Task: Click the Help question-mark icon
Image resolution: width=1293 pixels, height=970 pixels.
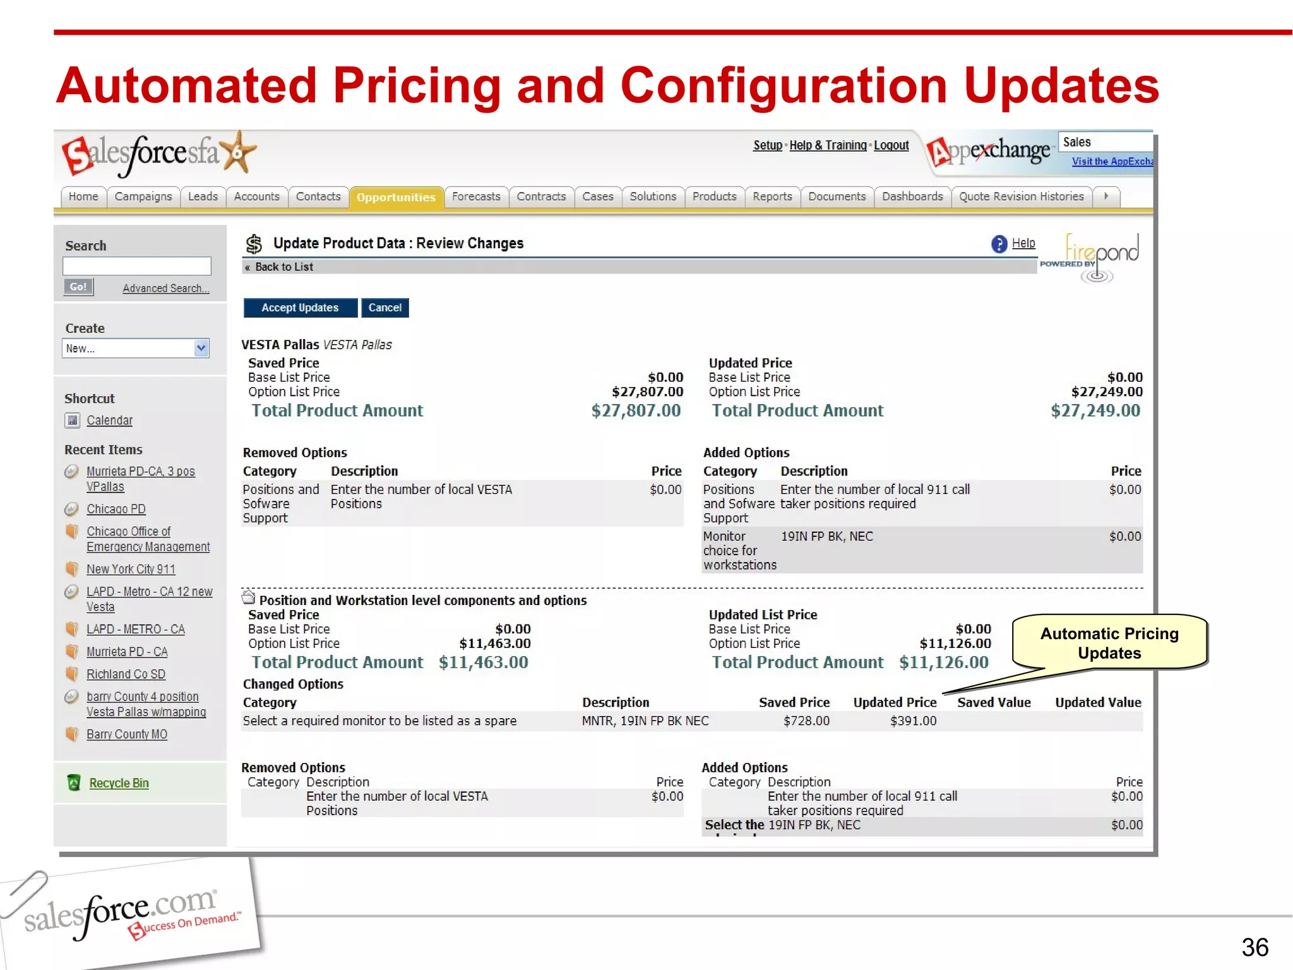Action: click(999, 244)
